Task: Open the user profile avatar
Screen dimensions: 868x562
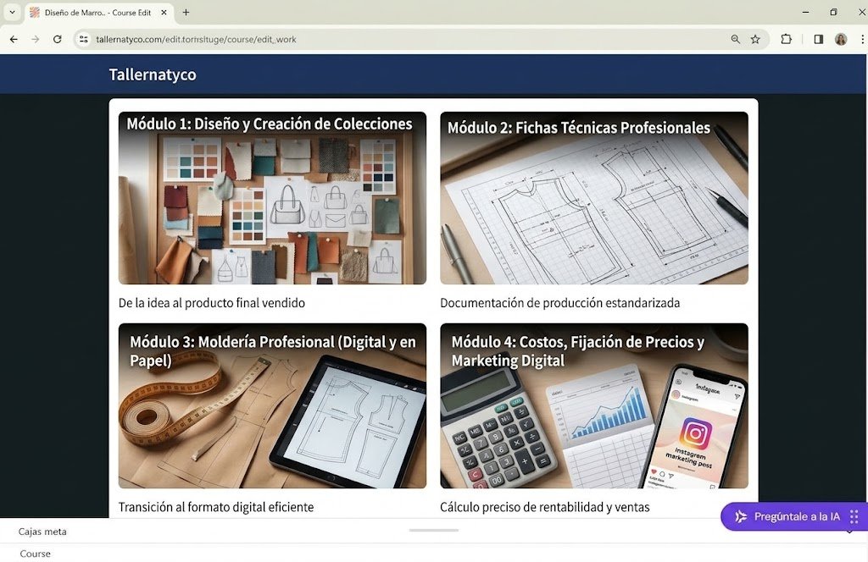Action: click(841, 39)
